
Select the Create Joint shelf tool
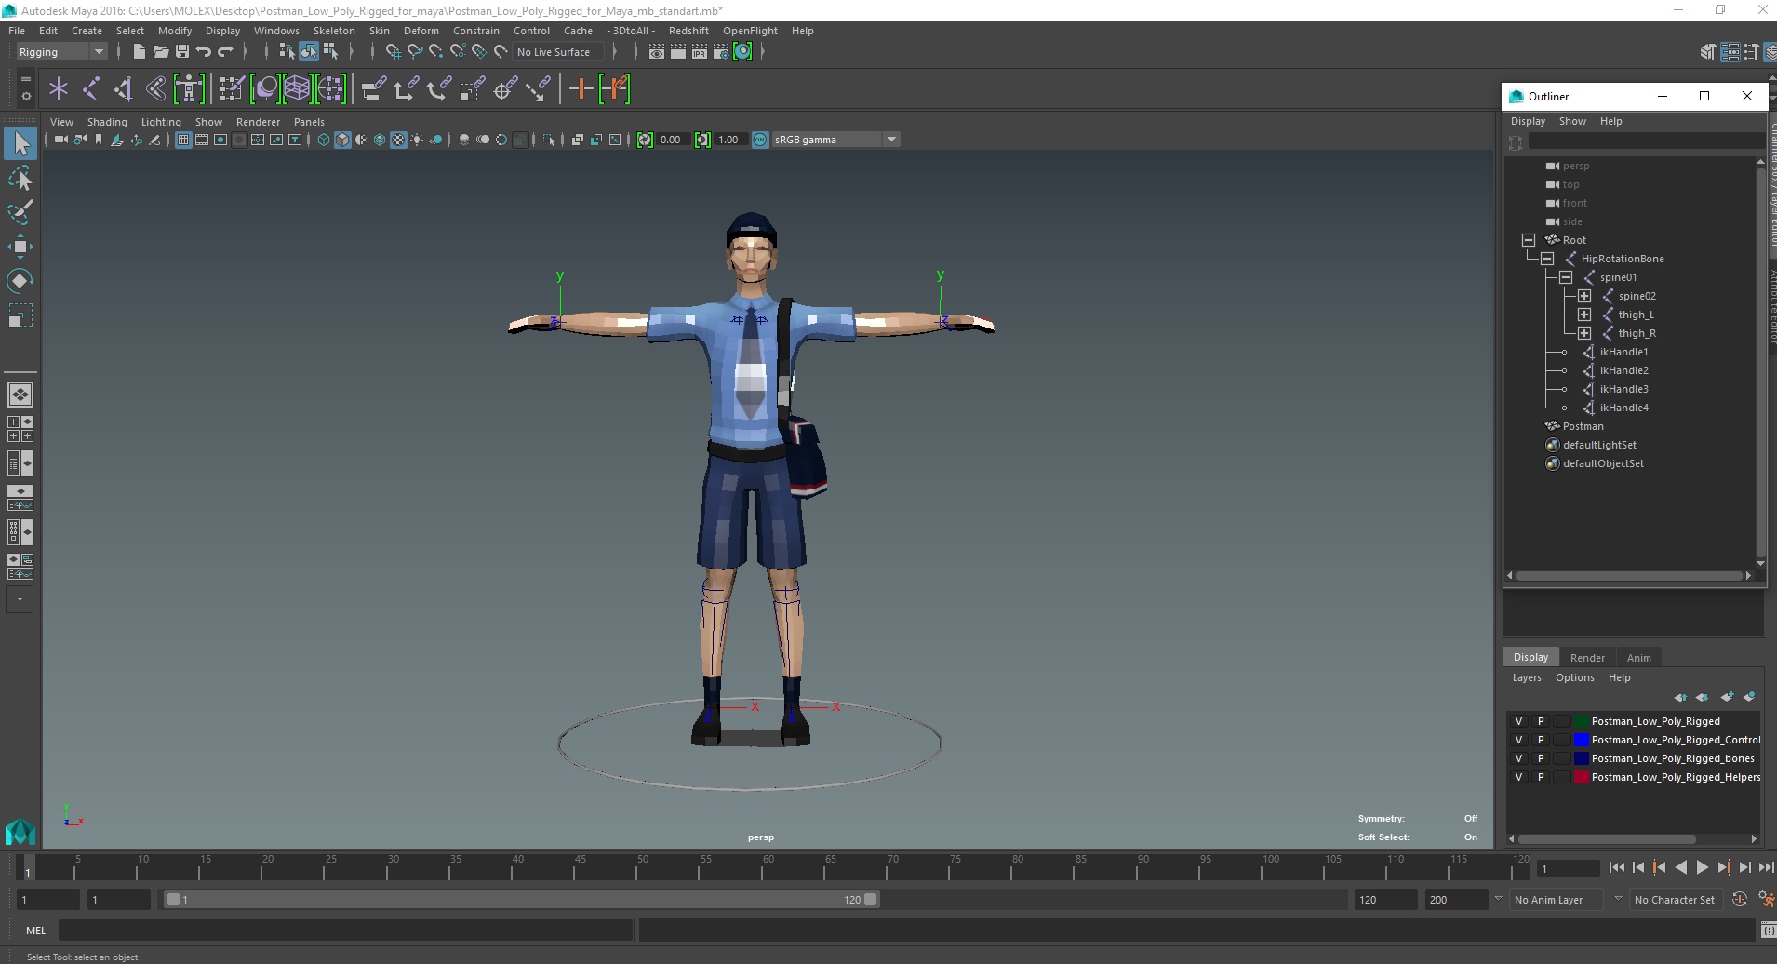coord(91,89)
